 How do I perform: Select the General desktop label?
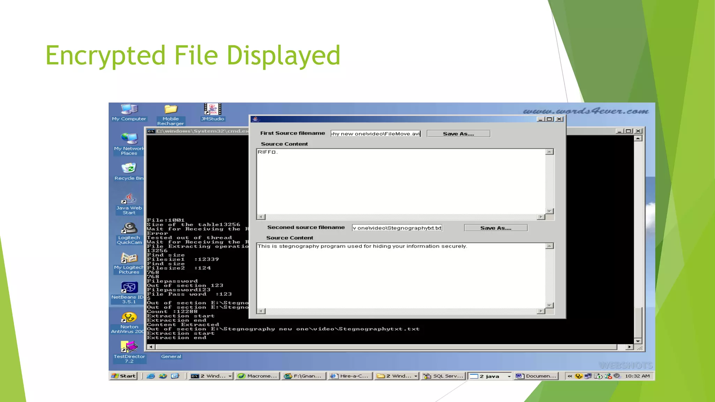171,356
